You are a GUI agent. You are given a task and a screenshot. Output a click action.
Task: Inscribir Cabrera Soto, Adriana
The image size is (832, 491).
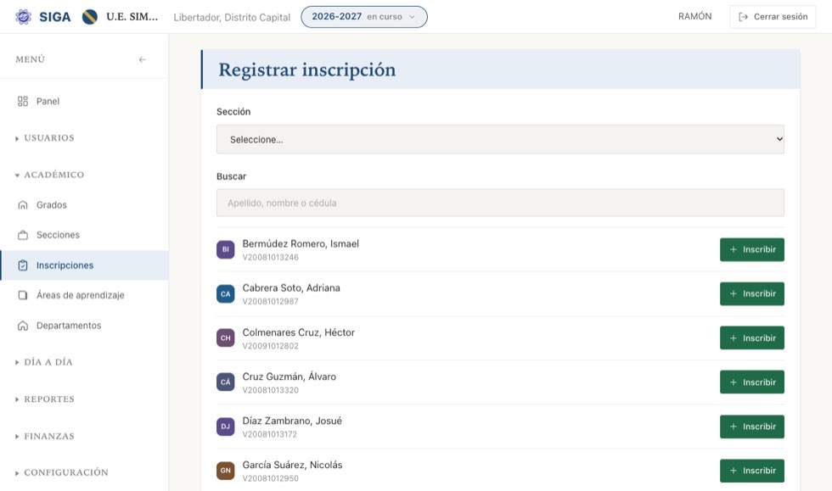tap(752, 293)
